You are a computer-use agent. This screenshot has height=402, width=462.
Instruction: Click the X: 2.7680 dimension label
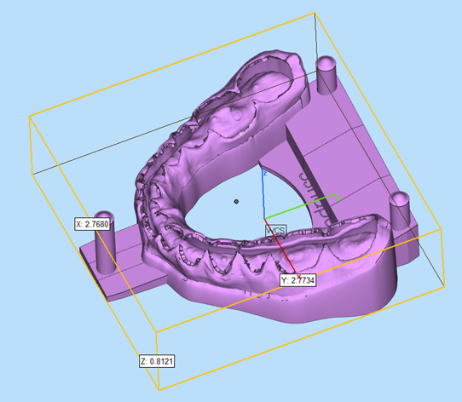coord(93,224)
